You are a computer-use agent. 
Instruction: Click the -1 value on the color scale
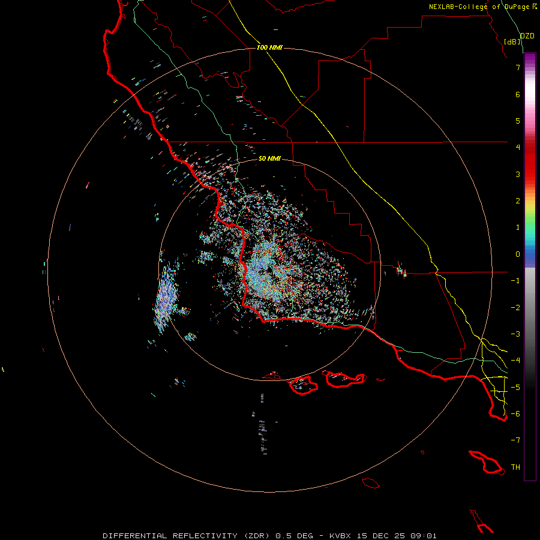point(515,281)
